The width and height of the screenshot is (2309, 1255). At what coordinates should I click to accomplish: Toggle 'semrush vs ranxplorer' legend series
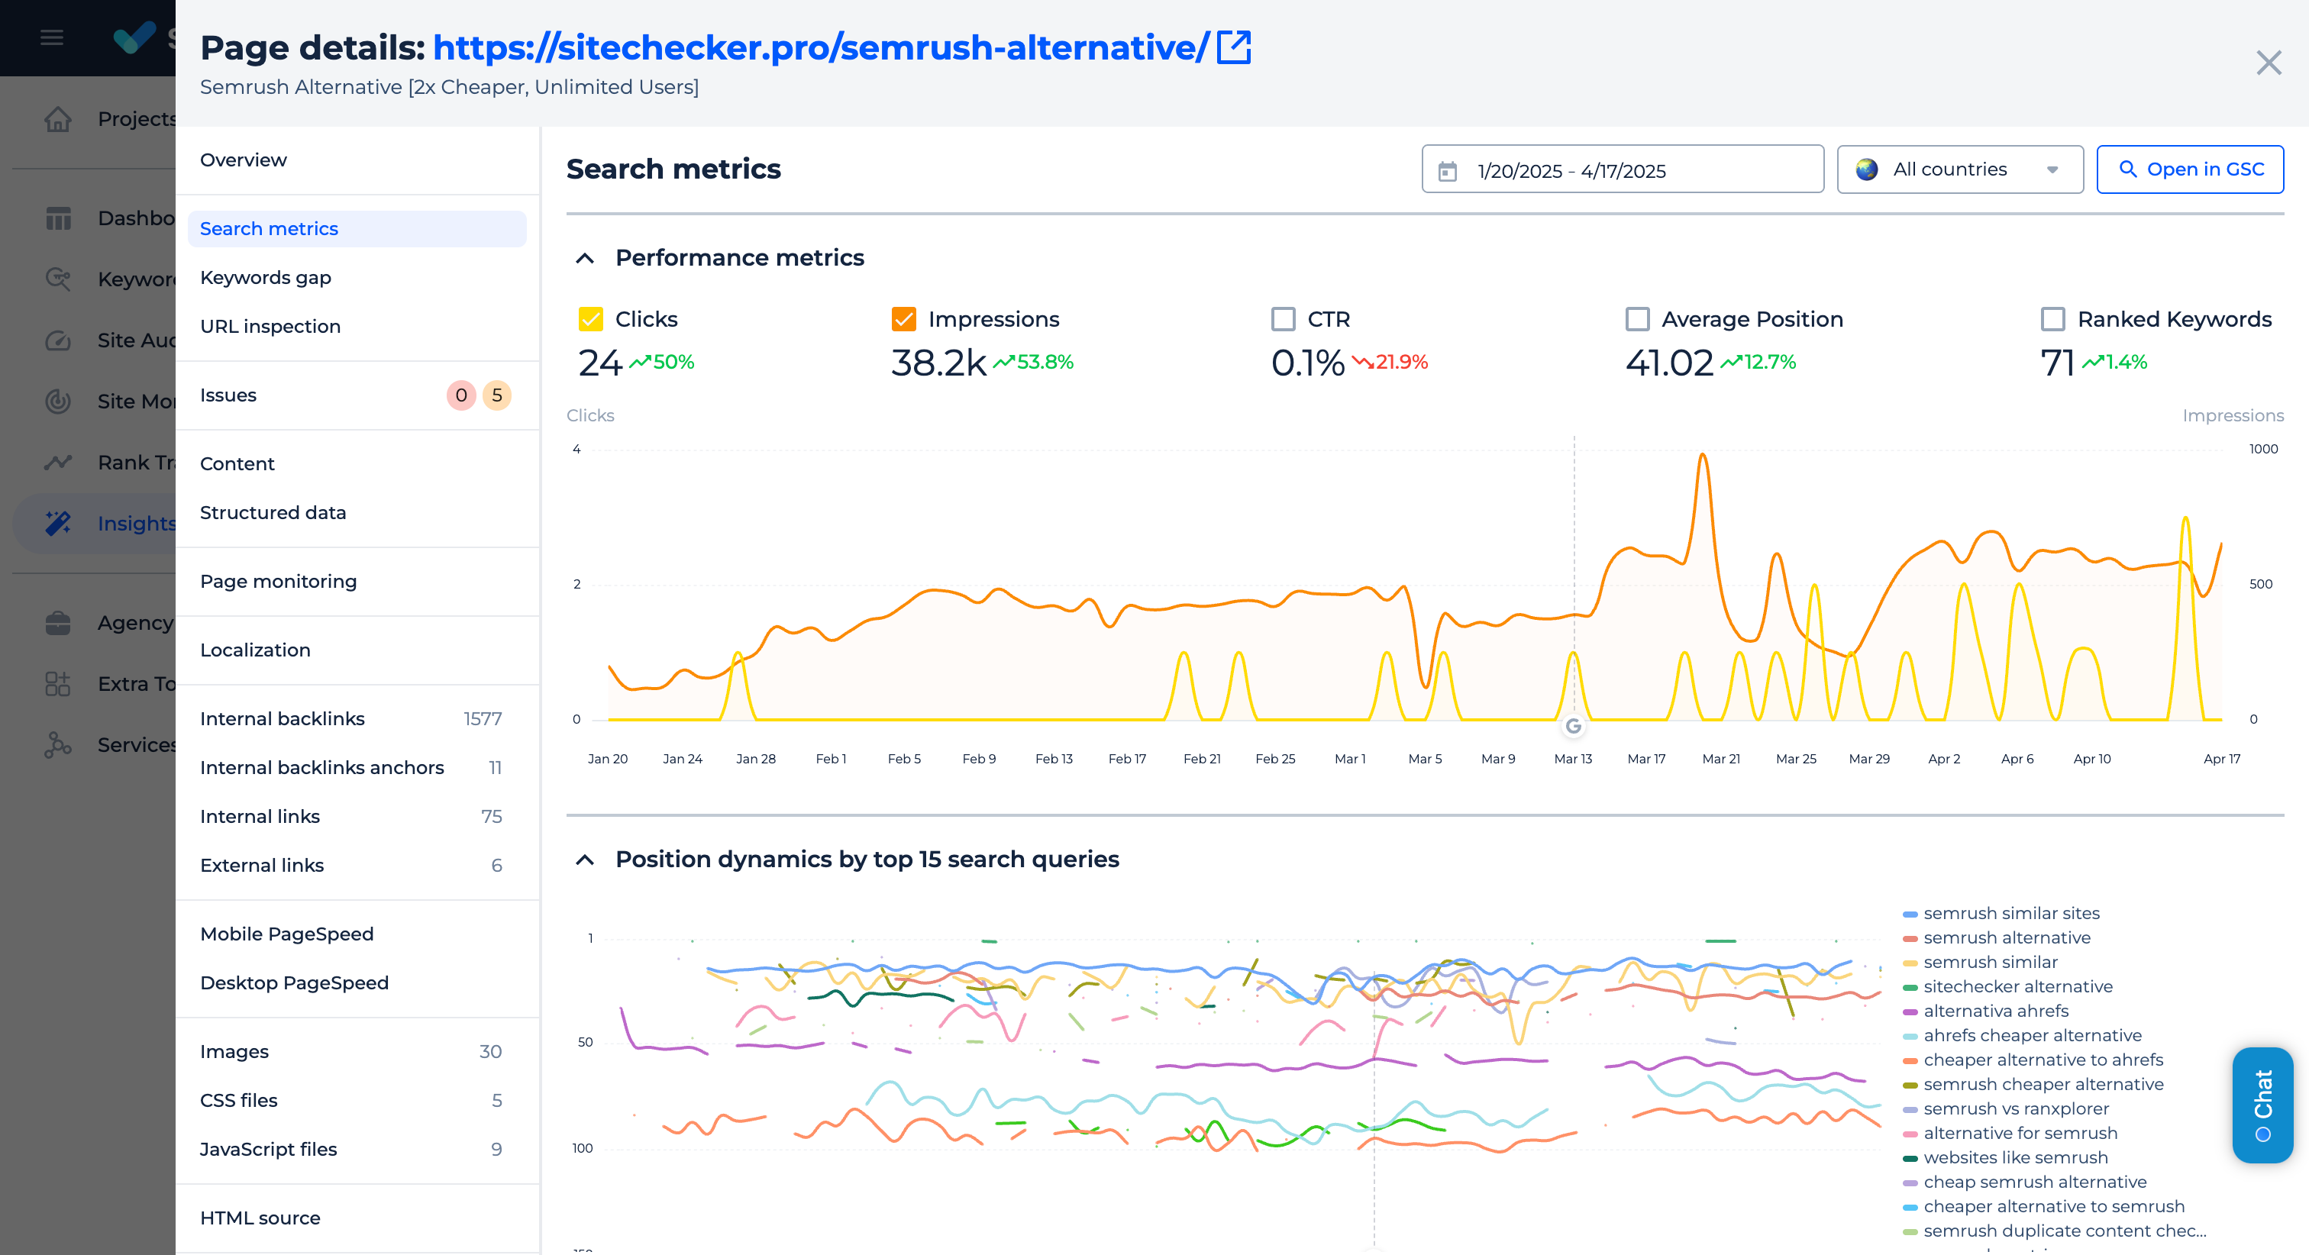pos(2006,1109)
